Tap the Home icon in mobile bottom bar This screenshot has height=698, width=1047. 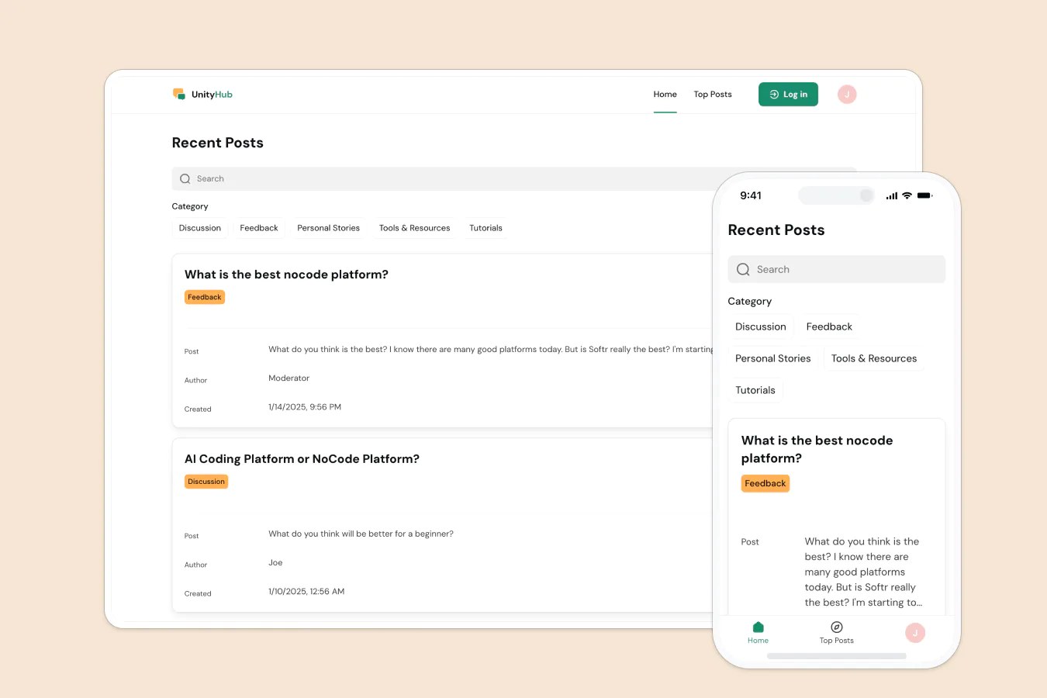point(758,627)
